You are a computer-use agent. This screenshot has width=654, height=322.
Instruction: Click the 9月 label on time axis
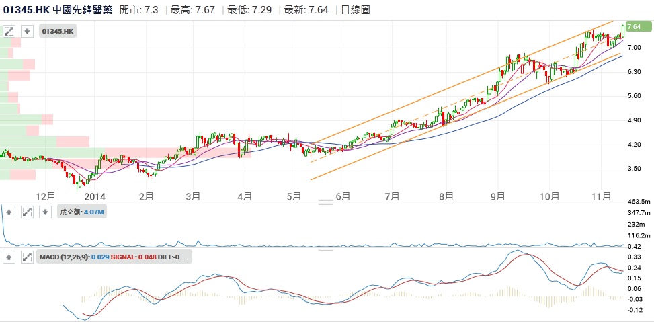498,196
